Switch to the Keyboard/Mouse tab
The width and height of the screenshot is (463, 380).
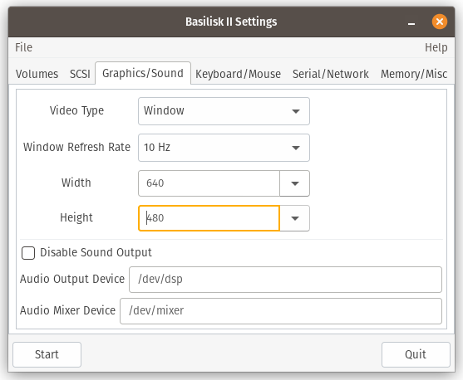(x=238, y=74)
